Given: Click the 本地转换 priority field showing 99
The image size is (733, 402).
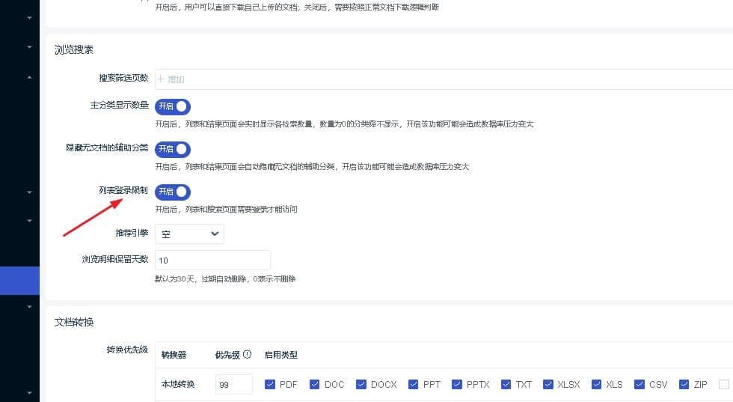Looking at the screenshot, I should [x=233, y=385].
